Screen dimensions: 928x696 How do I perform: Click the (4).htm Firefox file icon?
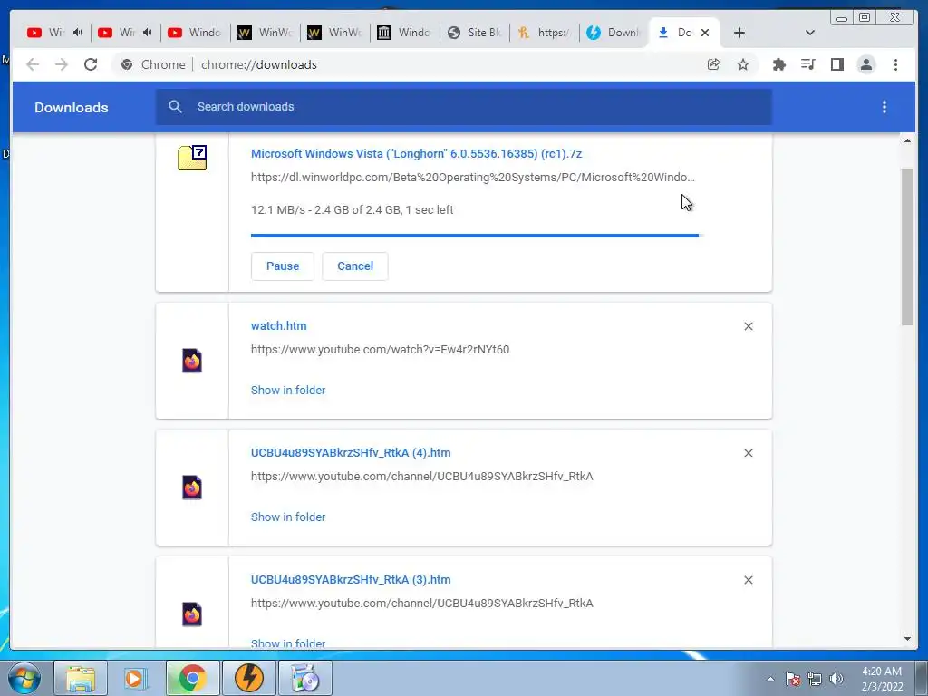192,488
